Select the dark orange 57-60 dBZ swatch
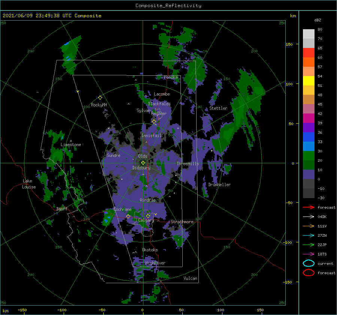 click(x=309, y=62)
